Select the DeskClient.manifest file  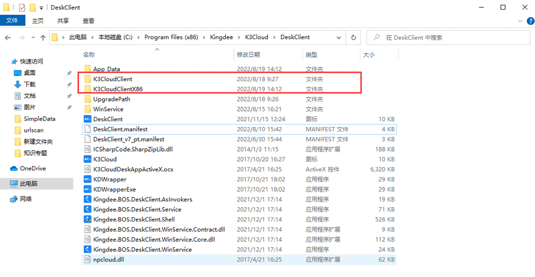tap(120, 129)
